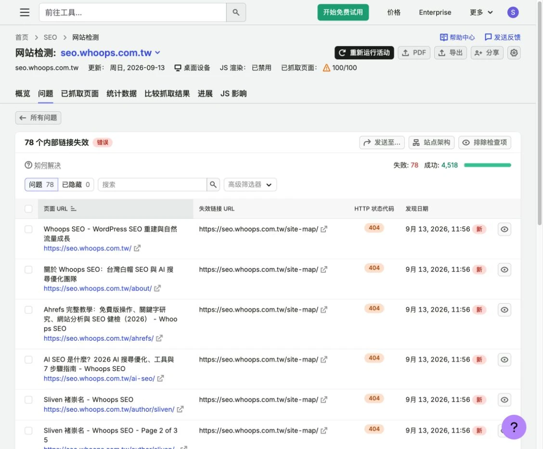Go to SEO breadcrumb
The height and width of the screenshot is (449, 543).
click(x=50, y=38)
